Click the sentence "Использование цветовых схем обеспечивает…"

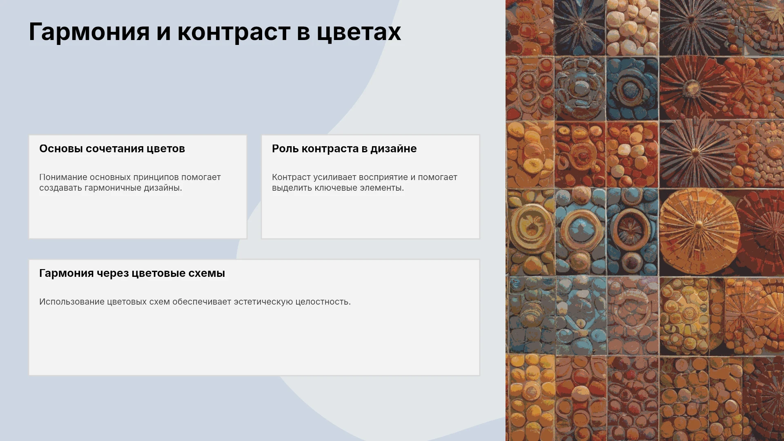(x=195, y=302)
